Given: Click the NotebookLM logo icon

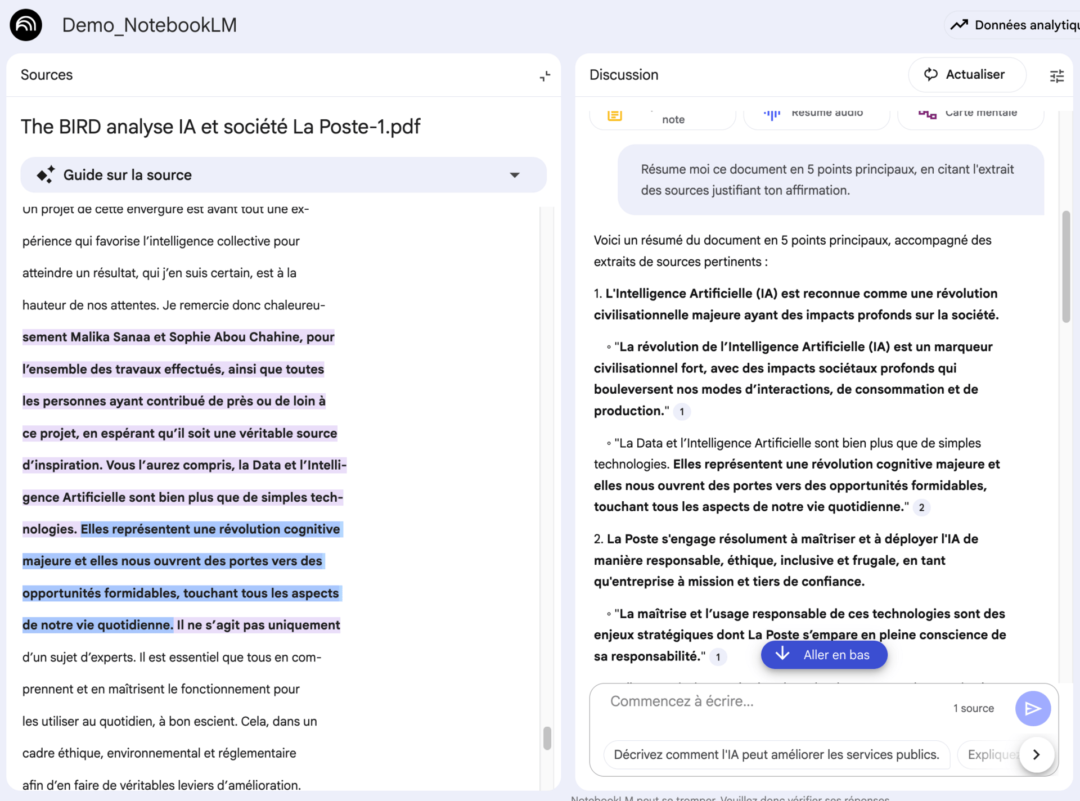Looking at the screenshot, I should pos(26,25).
